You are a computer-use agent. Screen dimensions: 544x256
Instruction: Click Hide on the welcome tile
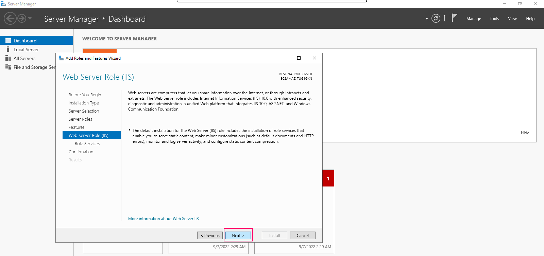pos(525,133)
